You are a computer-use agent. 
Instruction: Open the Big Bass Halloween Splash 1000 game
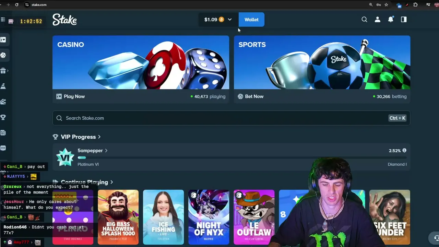(118, 217)
